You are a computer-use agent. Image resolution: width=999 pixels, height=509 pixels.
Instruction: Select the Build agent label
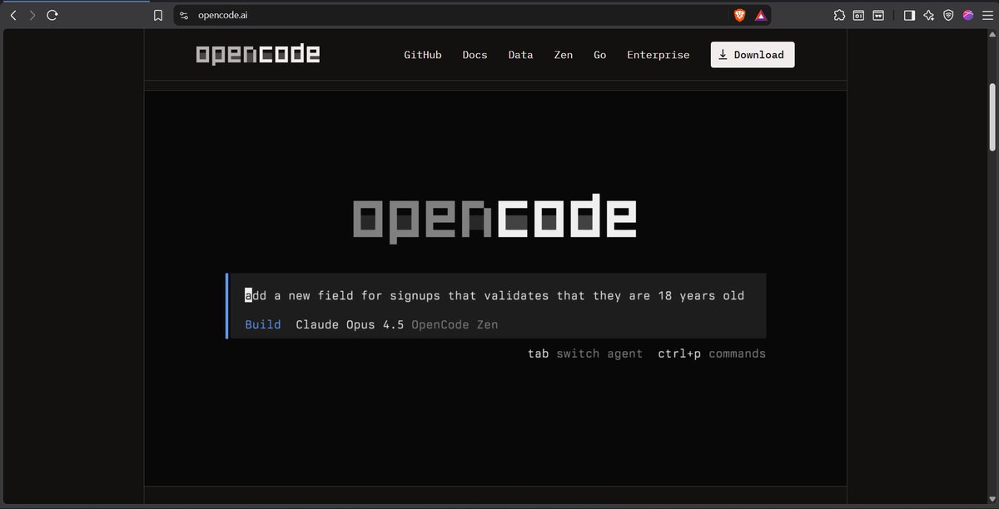point(263,324)
